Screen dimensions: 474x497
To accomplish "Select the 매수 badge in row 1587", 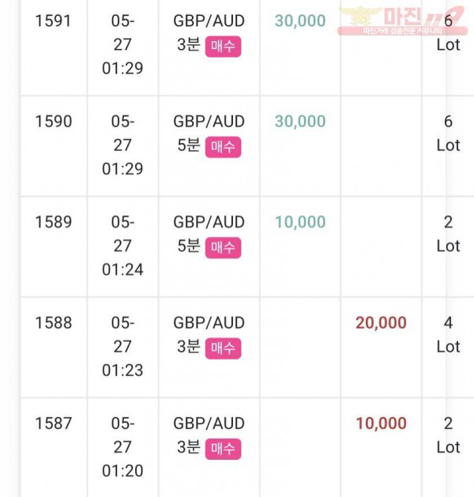I will pos(223,449).
